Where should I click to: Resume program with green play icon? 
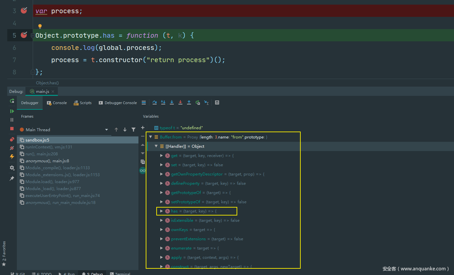pyautogui.click(x=12, y=111)
